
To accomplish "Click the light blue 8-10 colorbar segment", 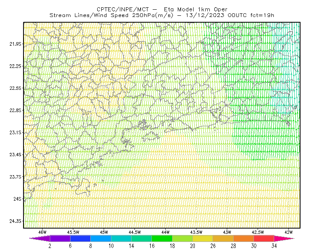I will [x=101, y=238].
